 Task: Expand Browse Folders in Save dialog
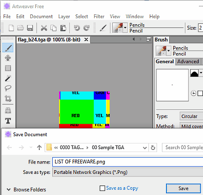tap(27, 190)
